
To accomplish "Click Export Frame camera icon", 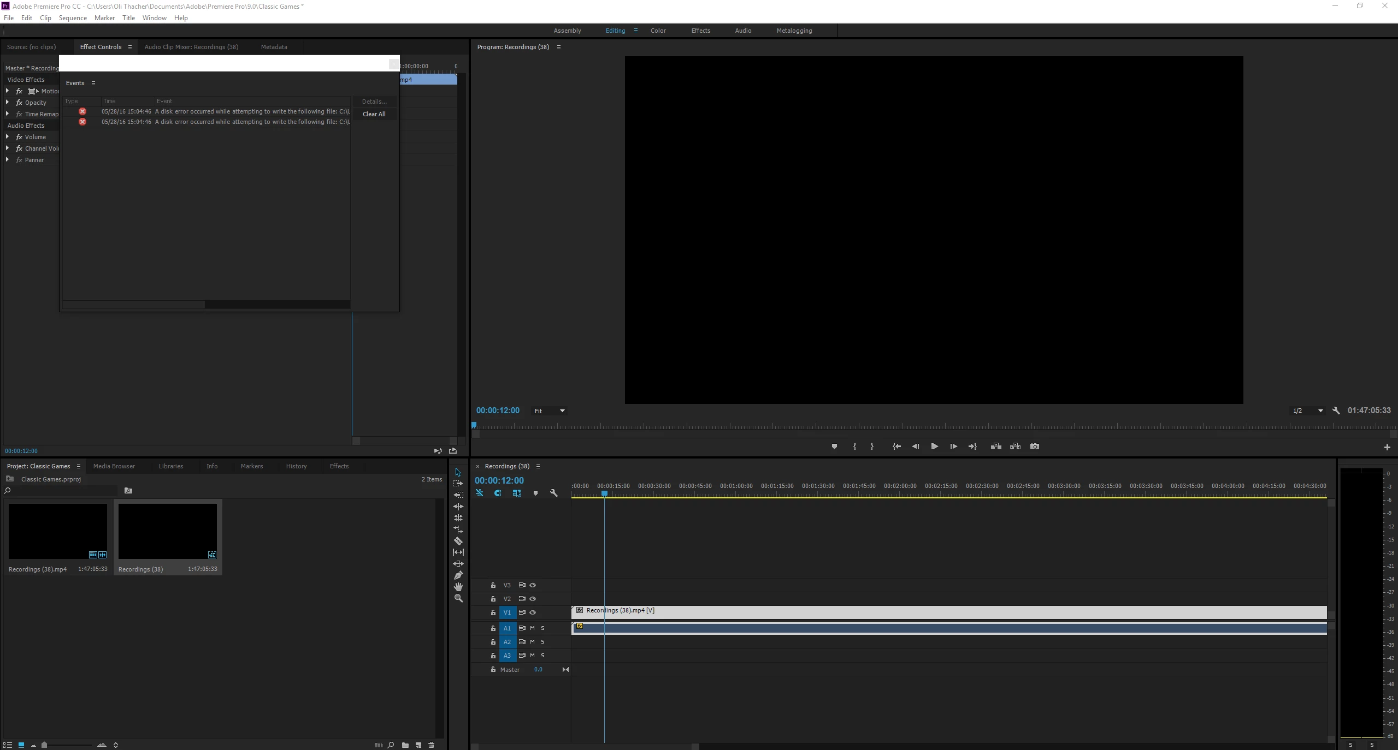I will 1034,447.
